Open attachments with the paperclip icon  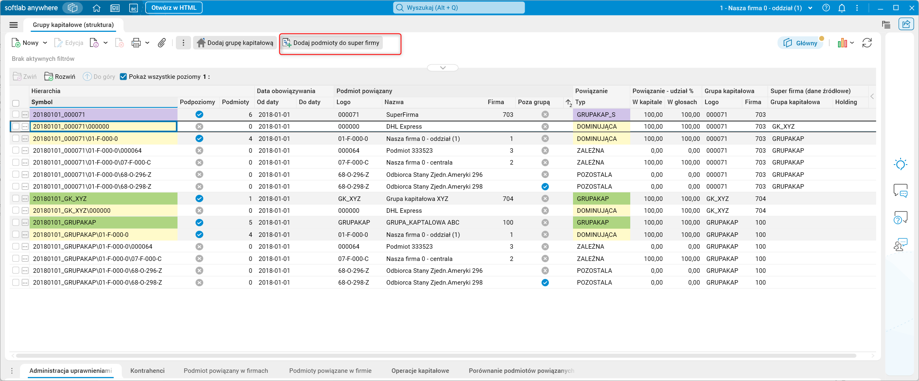tap(162, 43)
